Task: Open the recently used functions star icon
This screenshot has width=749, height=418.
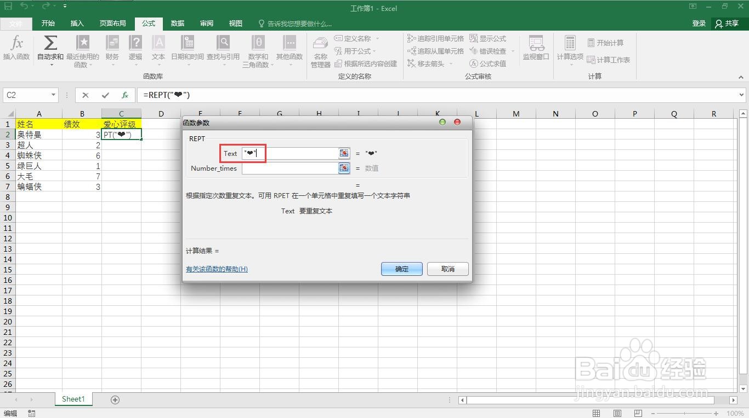Action: 83,43
